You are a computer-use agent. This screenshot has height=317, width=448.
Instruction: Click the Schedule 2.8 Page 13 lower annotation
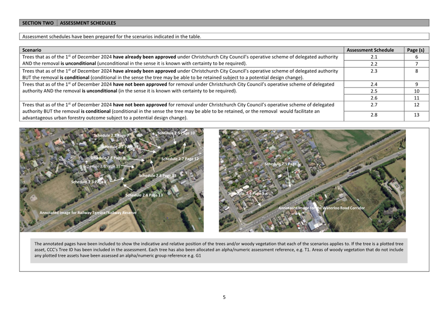144,195
